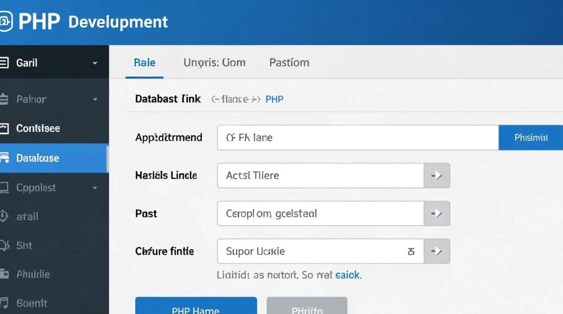Switch to the Ungris: Gom tab
563x314 pixels.
pyautogui.click(x=214, y=63)
